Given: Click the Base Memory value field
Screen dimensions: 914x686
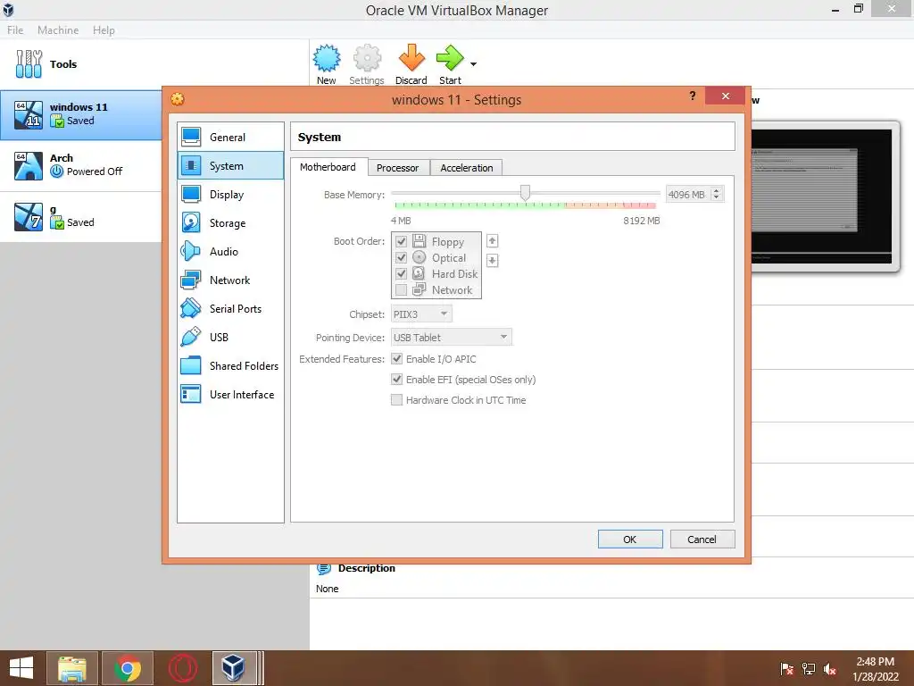Looking at the screenshot, I should [688, 194].
